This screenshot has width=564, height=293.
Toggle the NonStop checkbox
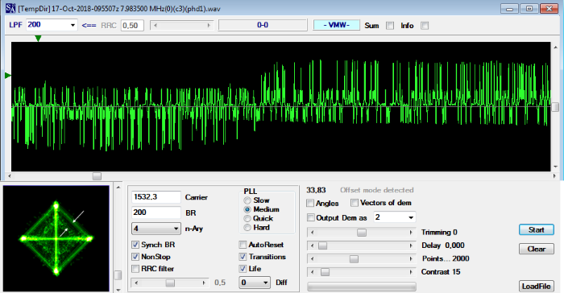[135, 257]
